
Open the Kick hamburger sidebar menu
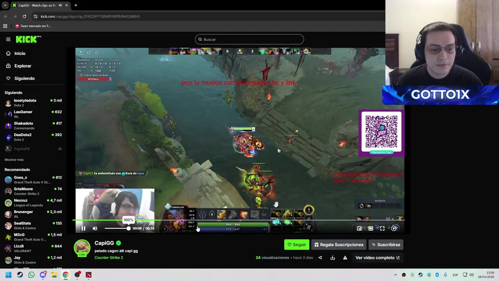click(x=8, y=39)
